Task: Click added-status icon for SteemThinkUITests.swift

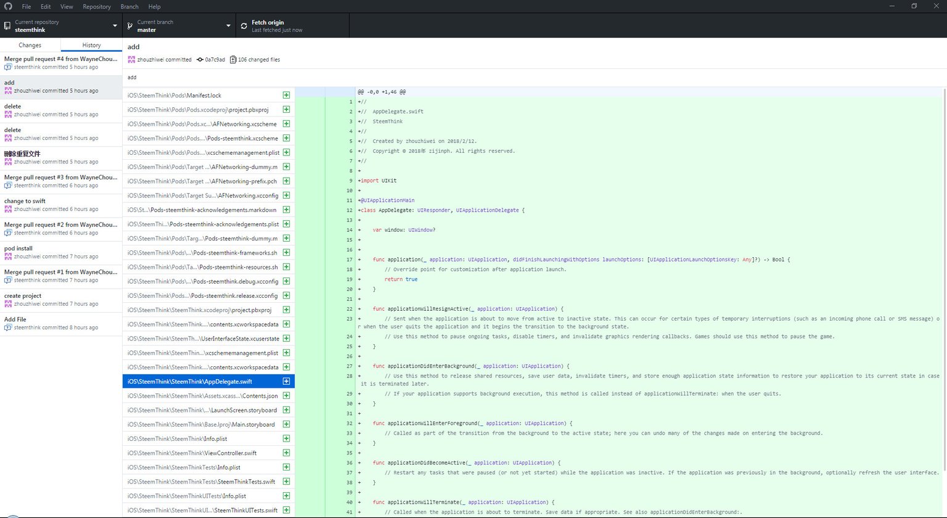Action: [x=286, y=510]
